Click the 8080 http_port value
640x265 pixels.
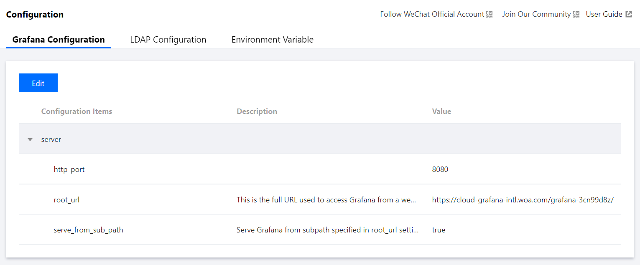[440, 169]
